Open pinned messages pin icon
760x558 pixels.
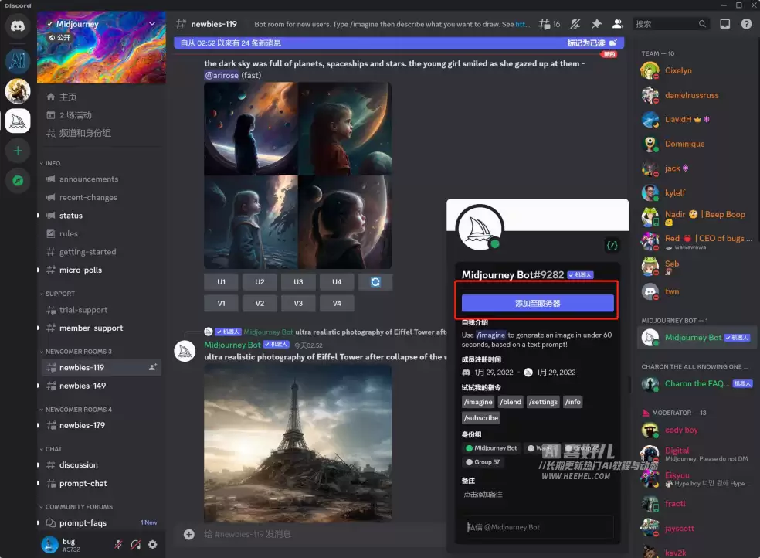(x=597, y=24)
